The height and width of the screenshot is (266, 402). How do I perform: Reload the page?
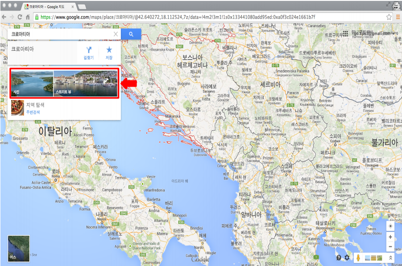click(20, 17)
